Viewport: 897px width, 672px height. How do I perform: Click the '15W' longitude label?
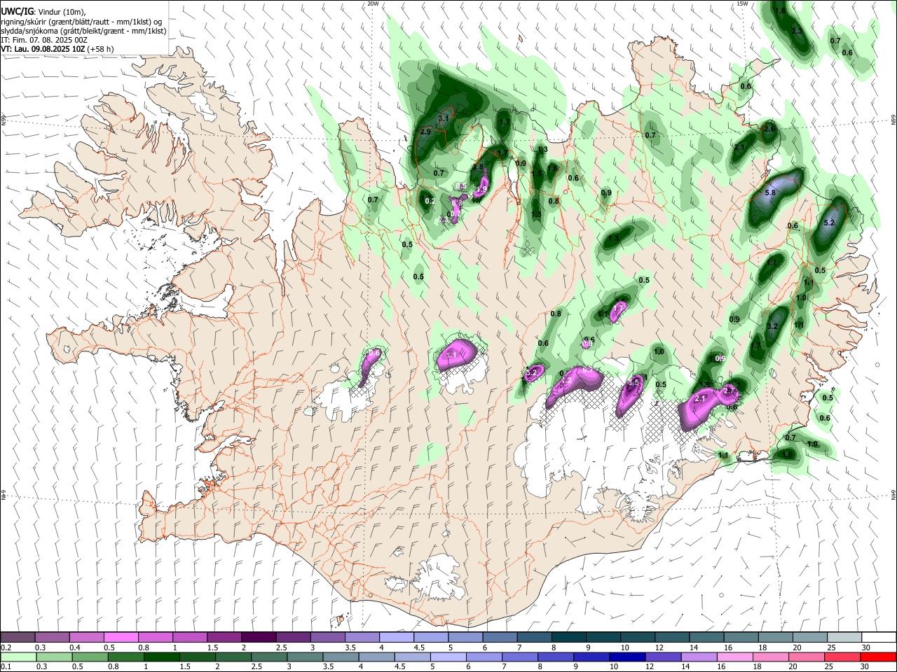pos(742,3)
